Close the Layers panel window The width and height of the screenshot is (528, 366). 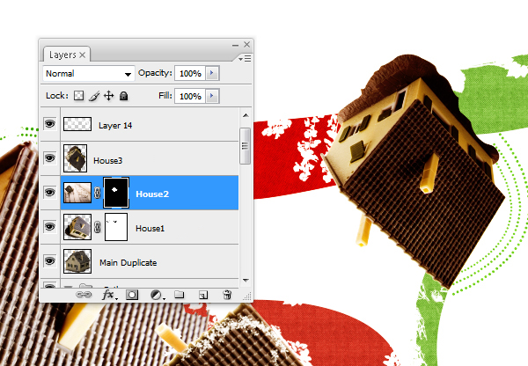tap(246, 45)
